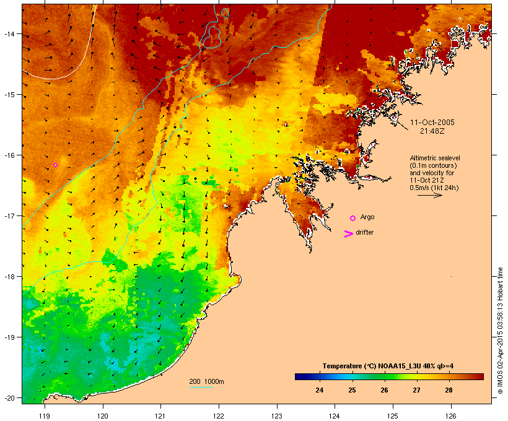Viewport: 508px width, 421px height.
Task: Click the 'and velocity for' caption line
Action: (x=432, y=173)
